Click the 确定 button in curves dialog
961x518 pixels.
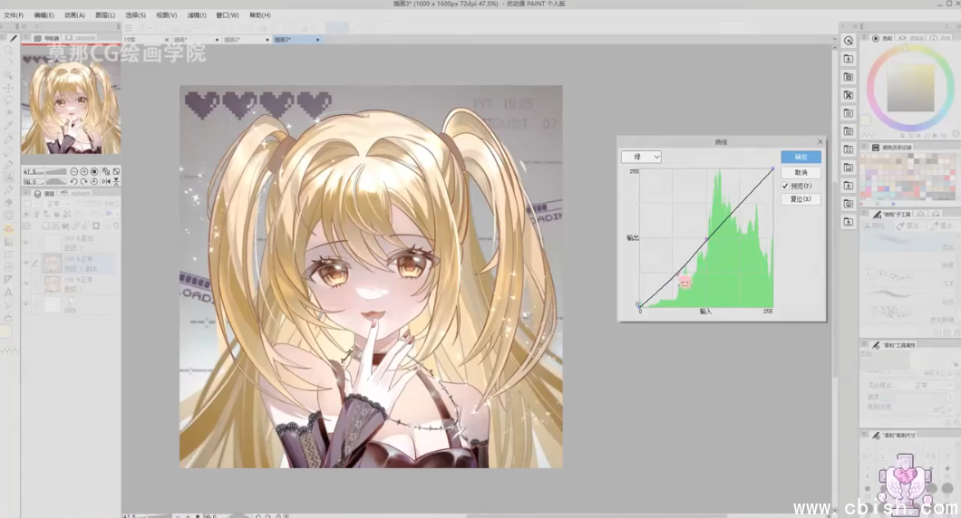pyautogui.click(x=801, y=158)
